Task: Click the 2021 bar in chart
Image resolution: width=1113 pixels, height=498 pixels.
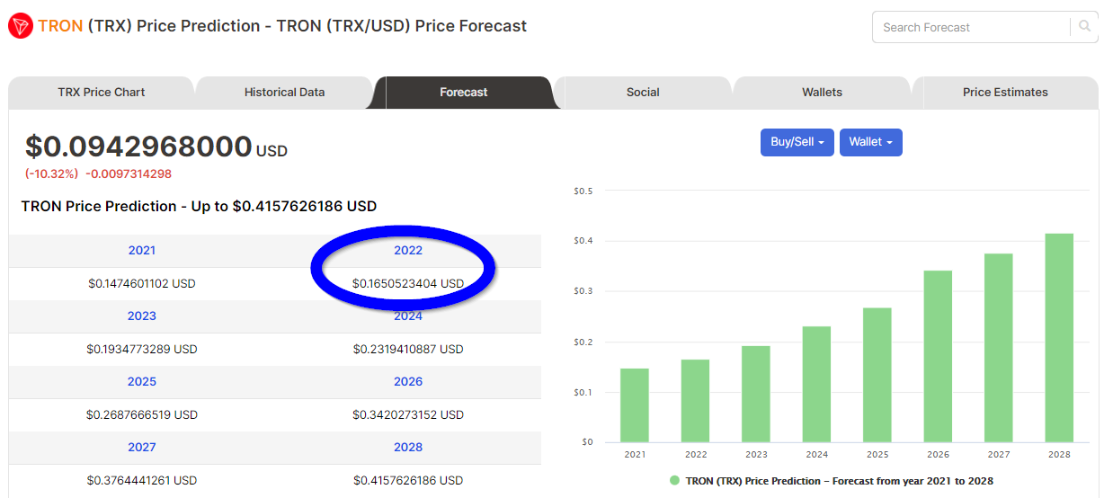Action: [x=635, y=405]
